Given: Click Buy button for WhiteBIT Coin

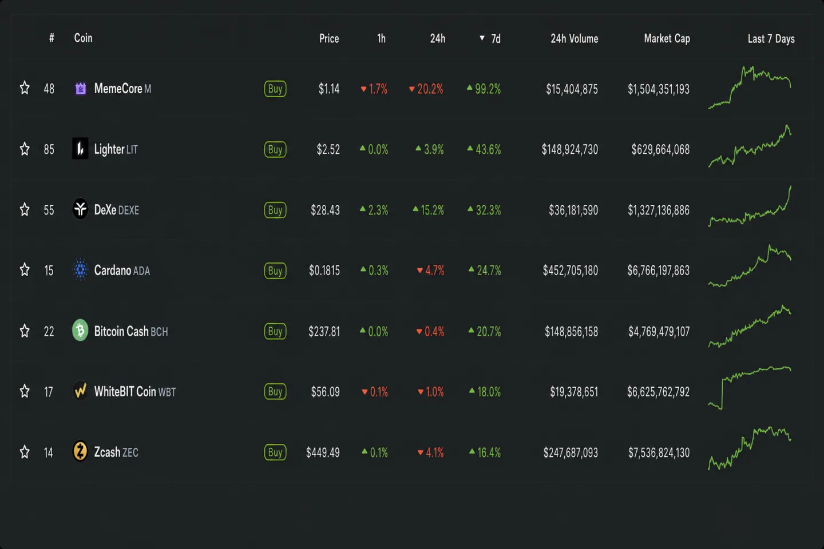Looking at the screenshot, I should click(x=275, y=392).
